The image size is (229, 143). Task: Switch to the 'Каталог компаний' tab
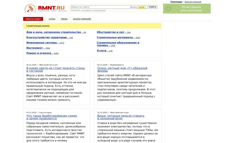coord(82,19)
